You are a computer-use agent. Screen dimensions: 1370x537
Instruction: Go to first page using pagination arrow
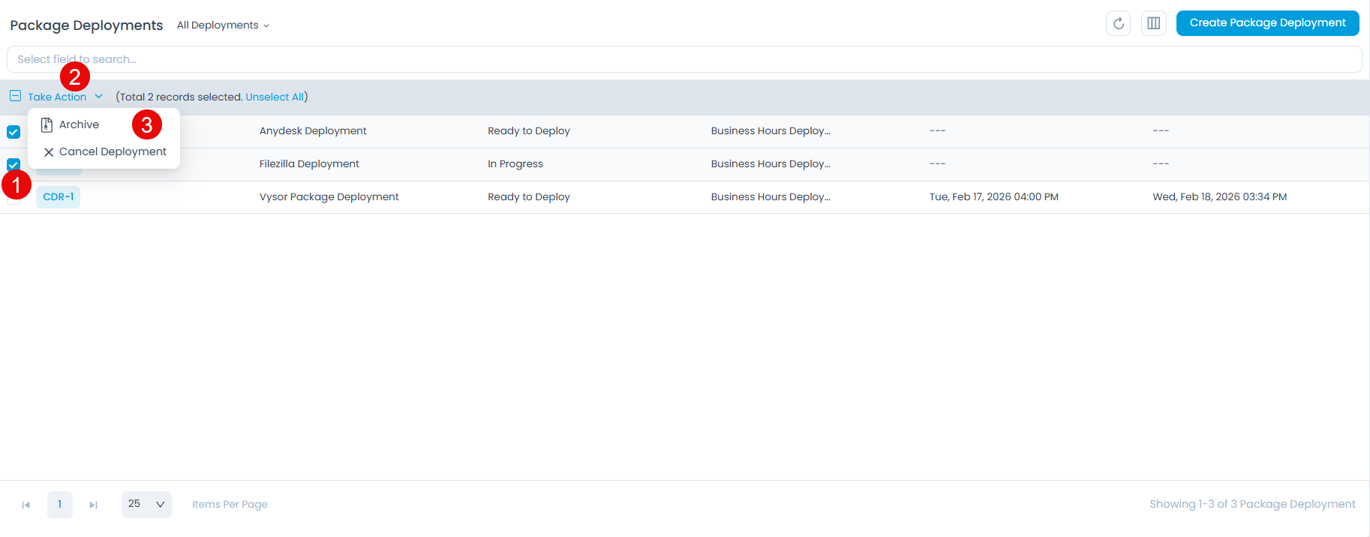[26, 505]
